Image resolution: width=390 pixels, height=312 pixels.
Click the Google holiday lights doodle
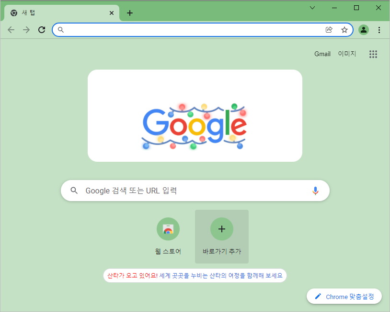tap(195, 126)
